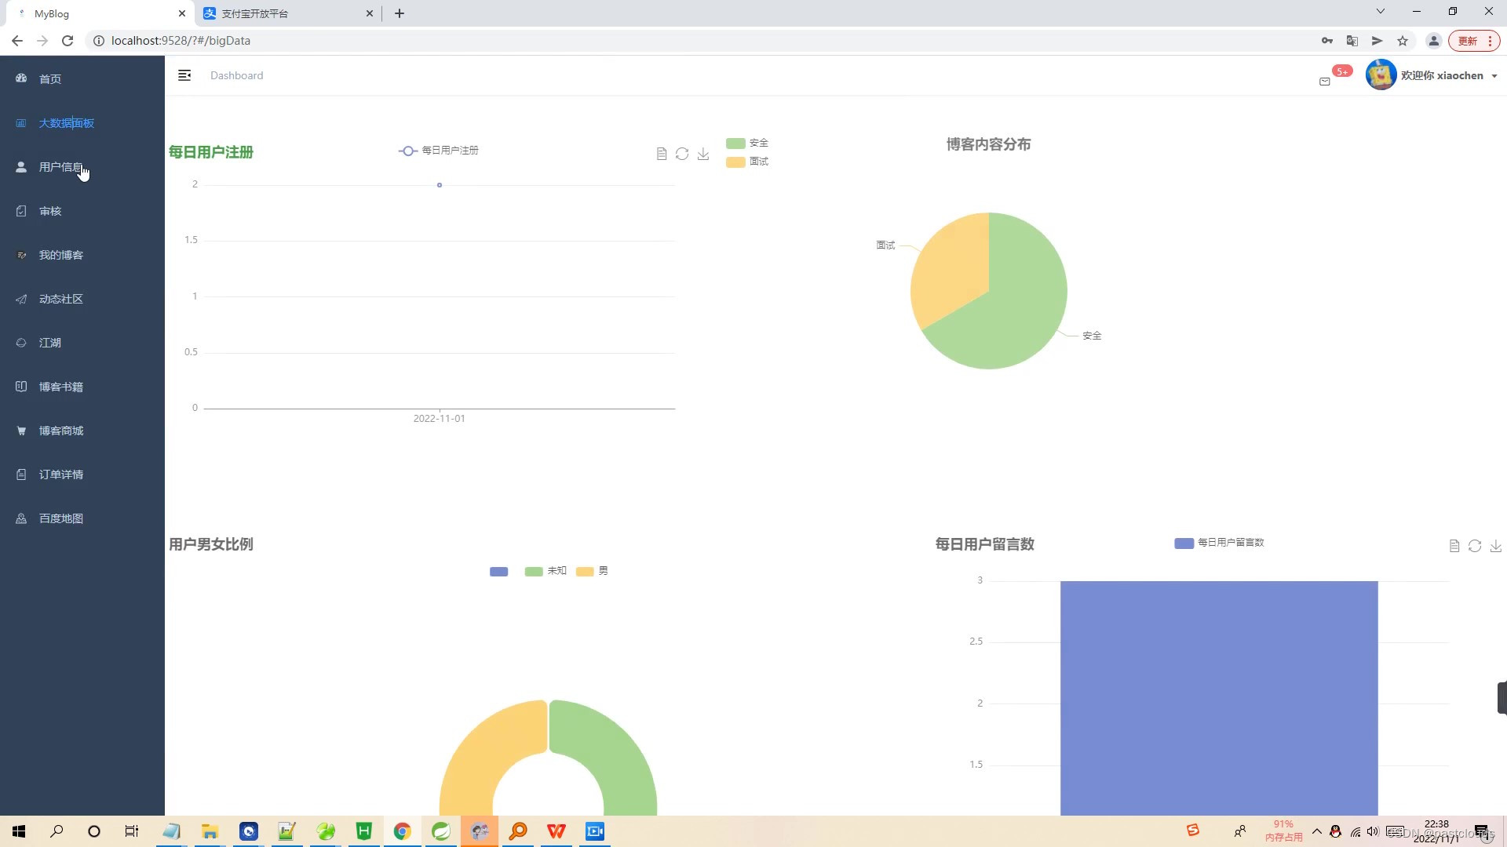Click the 未知 legend color swatch
The image size is (1507, 847).
click(533, 571)
